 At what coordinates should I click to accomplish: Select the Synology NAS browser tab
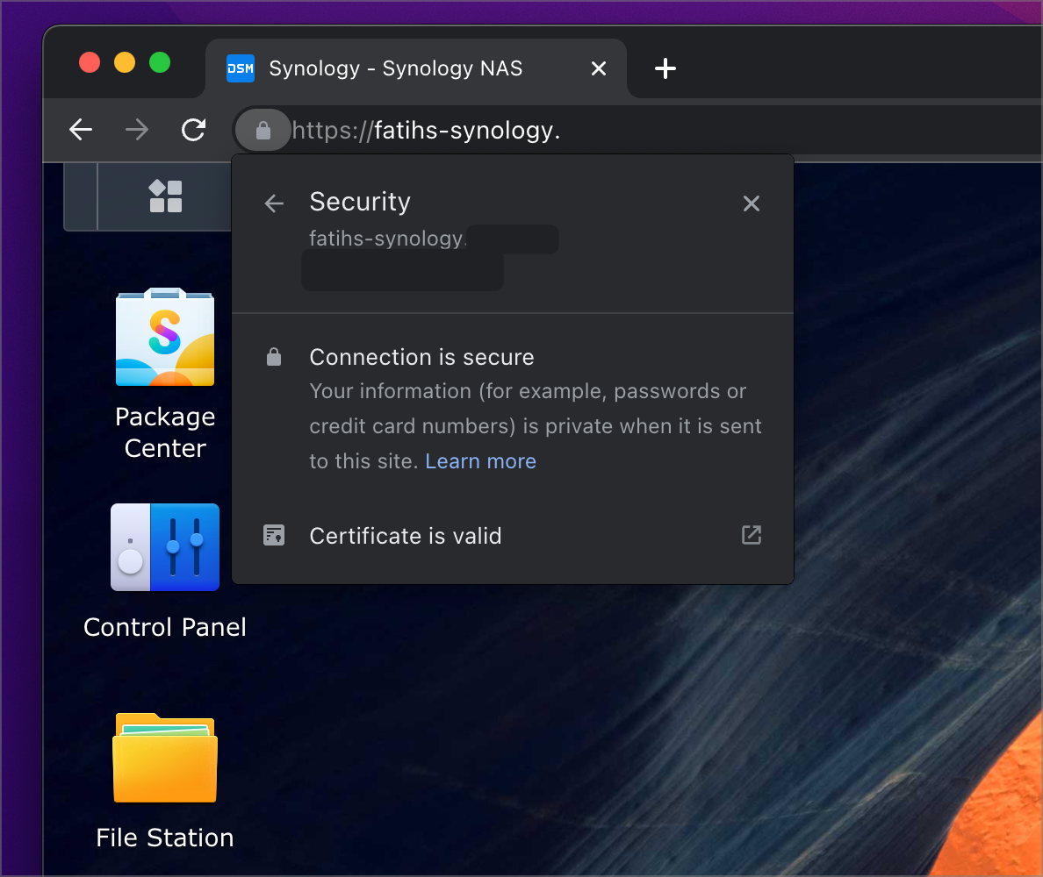click(x=395, y=68)
